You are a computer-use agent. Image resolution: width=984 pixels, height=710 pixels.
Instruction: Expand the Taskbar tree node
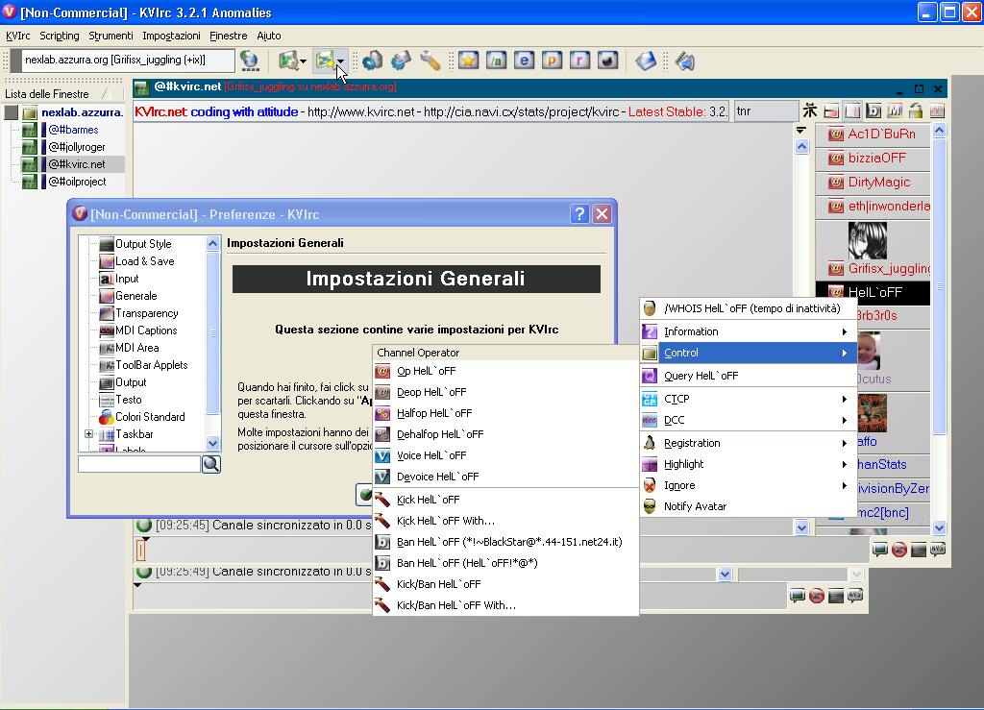[x=88, y=434]
